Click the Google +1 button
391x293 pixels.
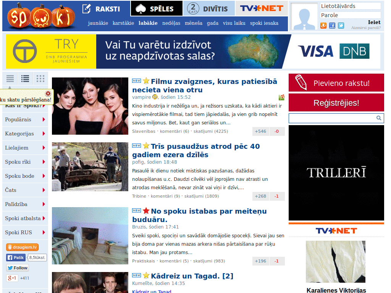coord(12,278)
